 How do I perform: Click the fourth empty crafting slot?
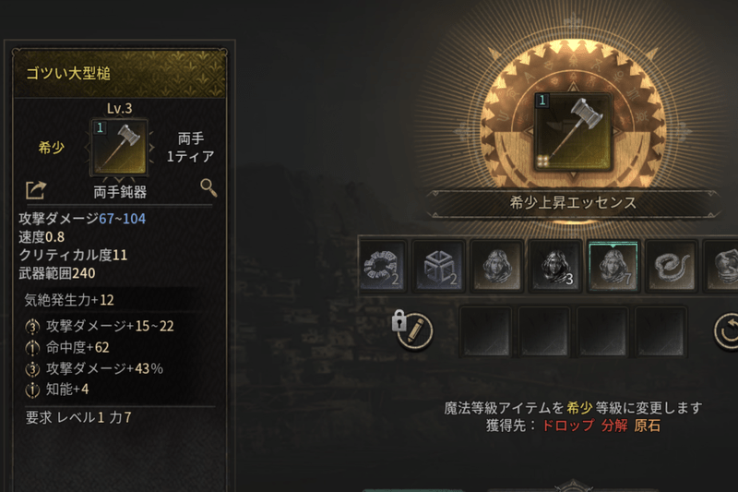(661, 331)
